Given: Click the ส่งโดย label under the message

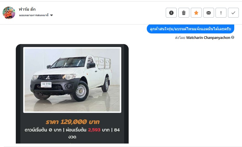Looking at the screenshot, I should (x=180, y=37).
